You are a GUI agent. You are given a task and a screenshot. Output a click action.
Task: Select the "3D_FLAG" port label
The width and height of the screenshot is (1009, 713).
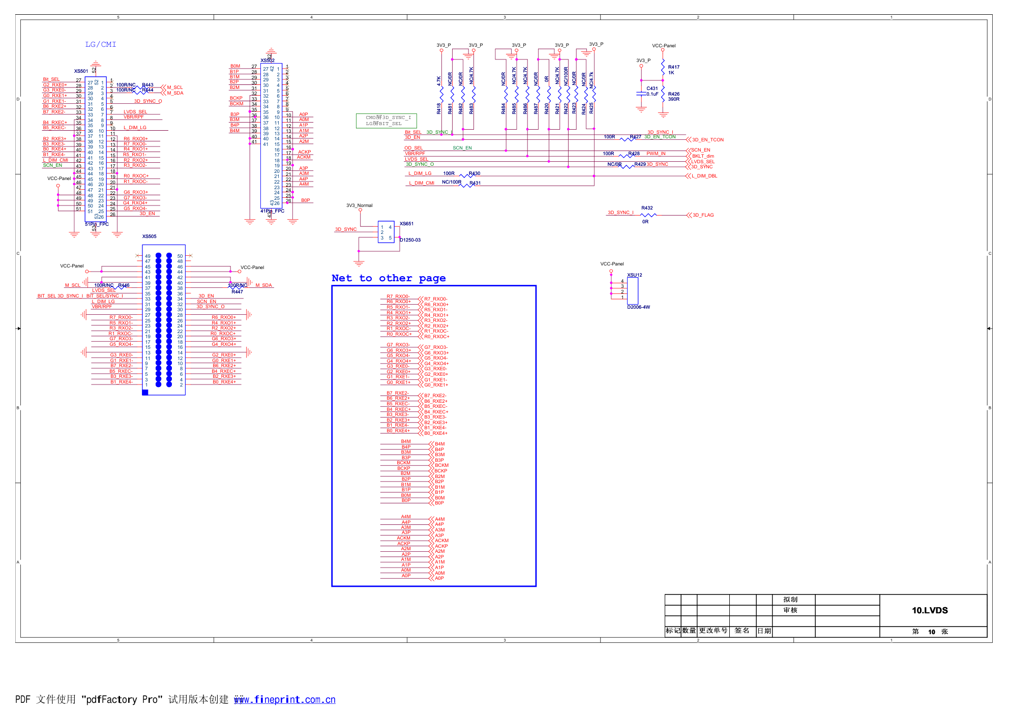[x=703, y=215]
